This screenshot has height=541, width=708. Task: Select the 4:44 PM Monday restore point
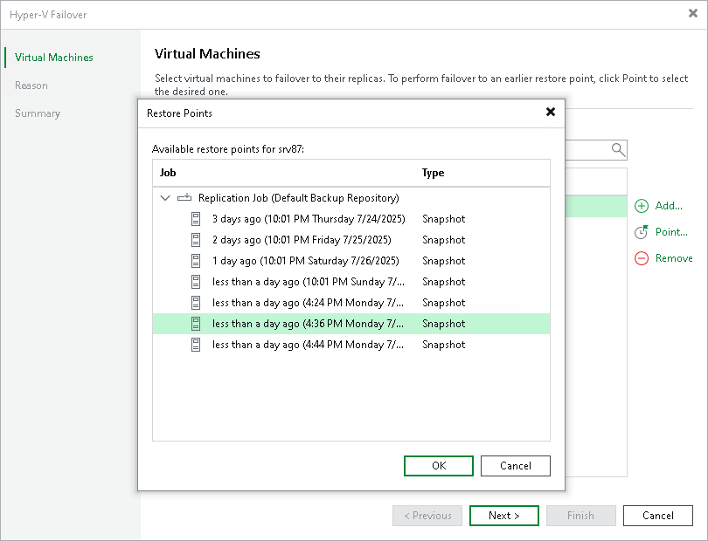click(x=351, y=345)
